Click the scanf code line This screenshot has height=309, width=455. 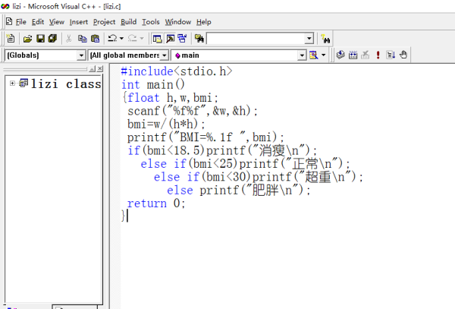click(x=193, y=111)
